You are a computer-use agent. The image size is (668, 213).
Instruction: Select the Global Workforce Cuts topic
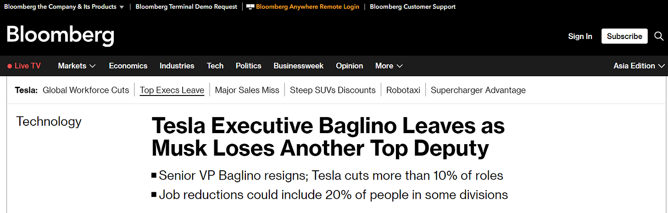point(86,90)
